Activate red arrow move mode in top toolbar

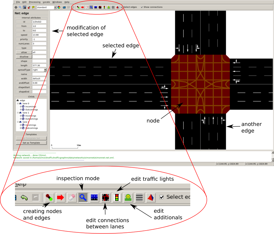pyautogui.click(x=82, y=7)
